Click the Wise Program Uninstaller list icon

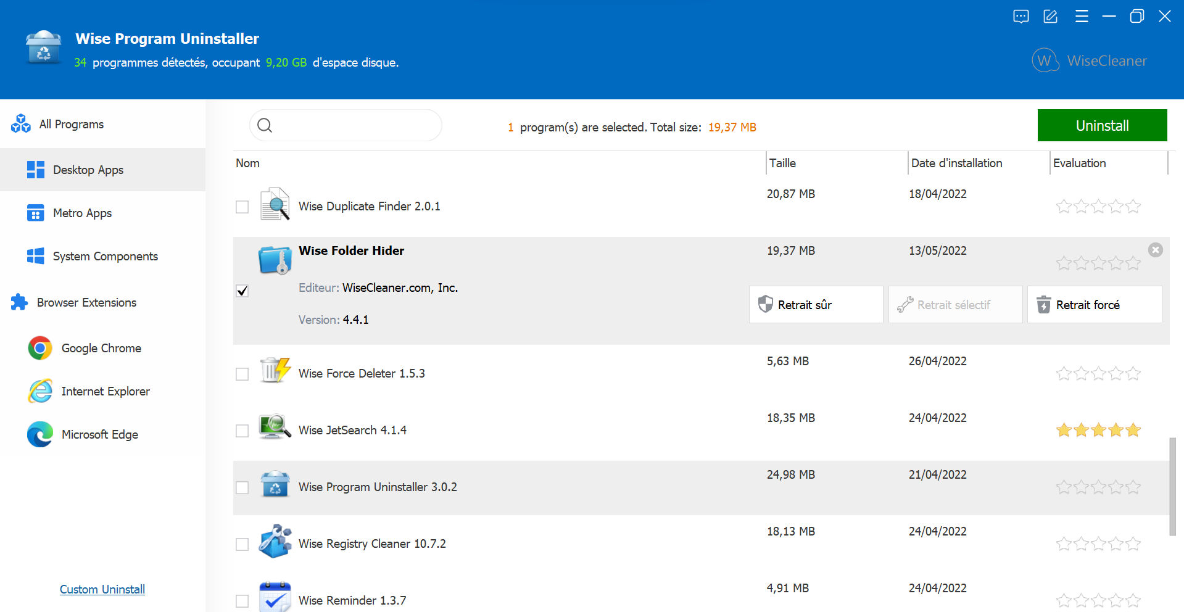pos(275,484)
